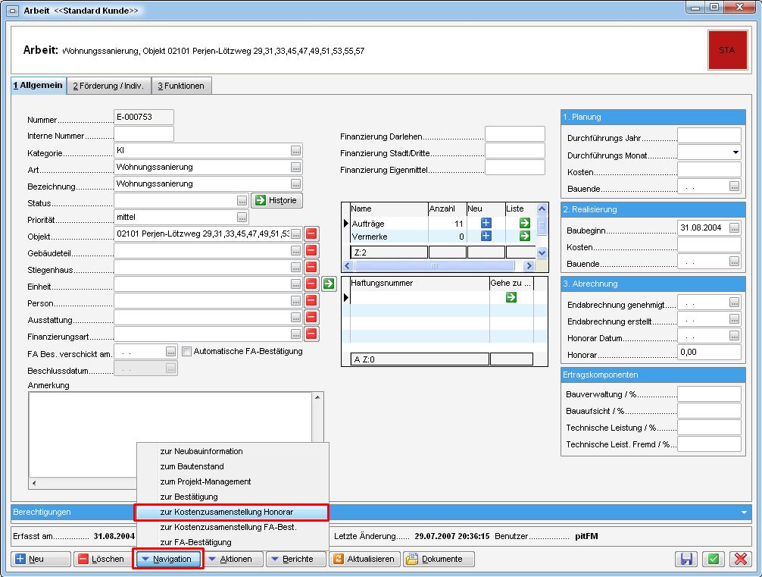
Task: Click the Gehe zu green arrow in Haftungsnummer
Action: pyautogui.click(x=511, y=297)
